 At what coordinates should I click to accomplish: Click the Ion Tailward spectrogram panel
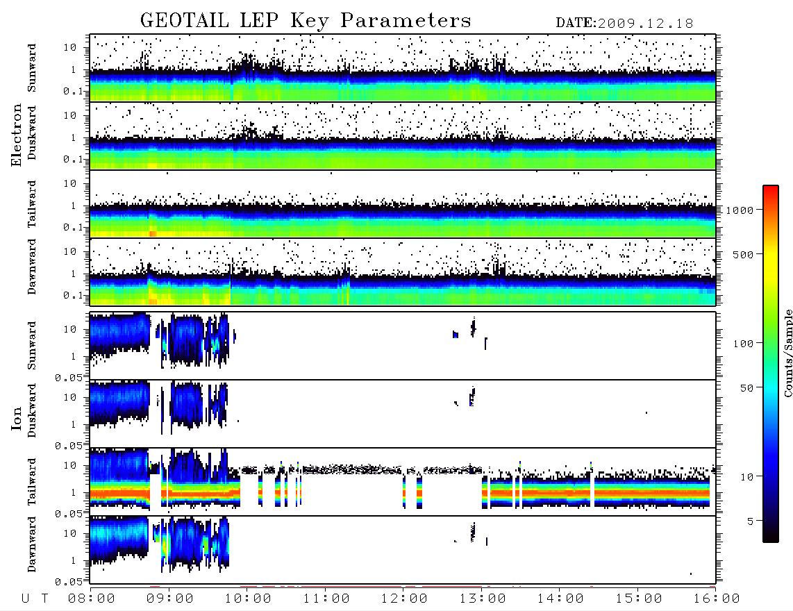403,482
